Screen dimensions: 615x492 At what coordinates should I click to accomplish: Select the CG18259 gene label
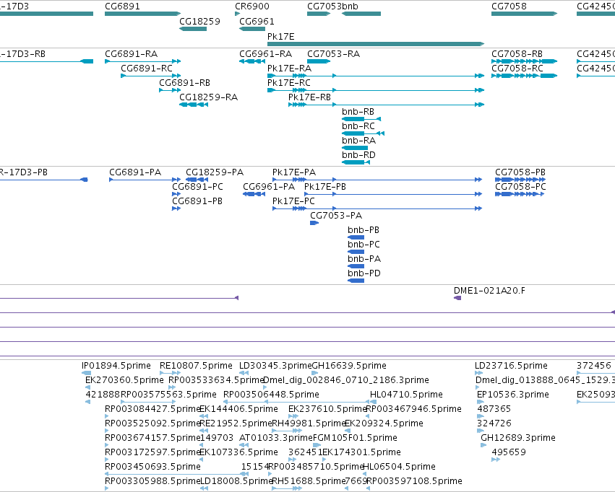pyautogui.click(x=199, y=22)
